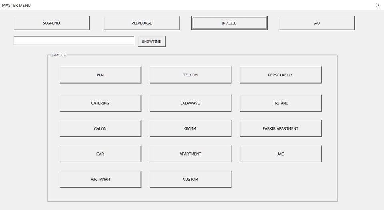The image size is (384, 210).
Task: Click the SUSPEND button
Action: coord(51,23)
